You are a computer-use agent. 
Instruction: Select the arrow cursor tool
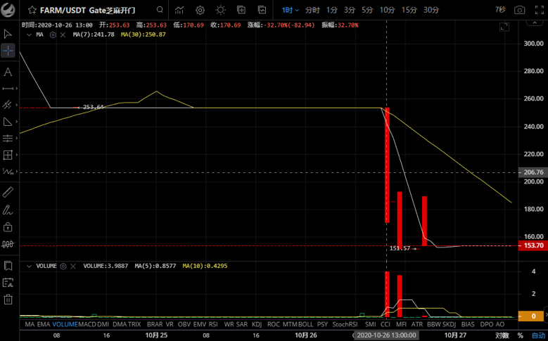coord(8,34)
